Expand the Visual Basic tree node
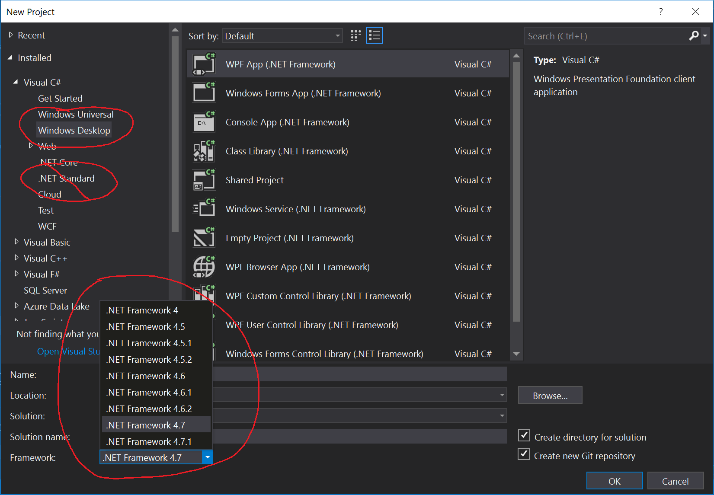 (x=16, y=242)
